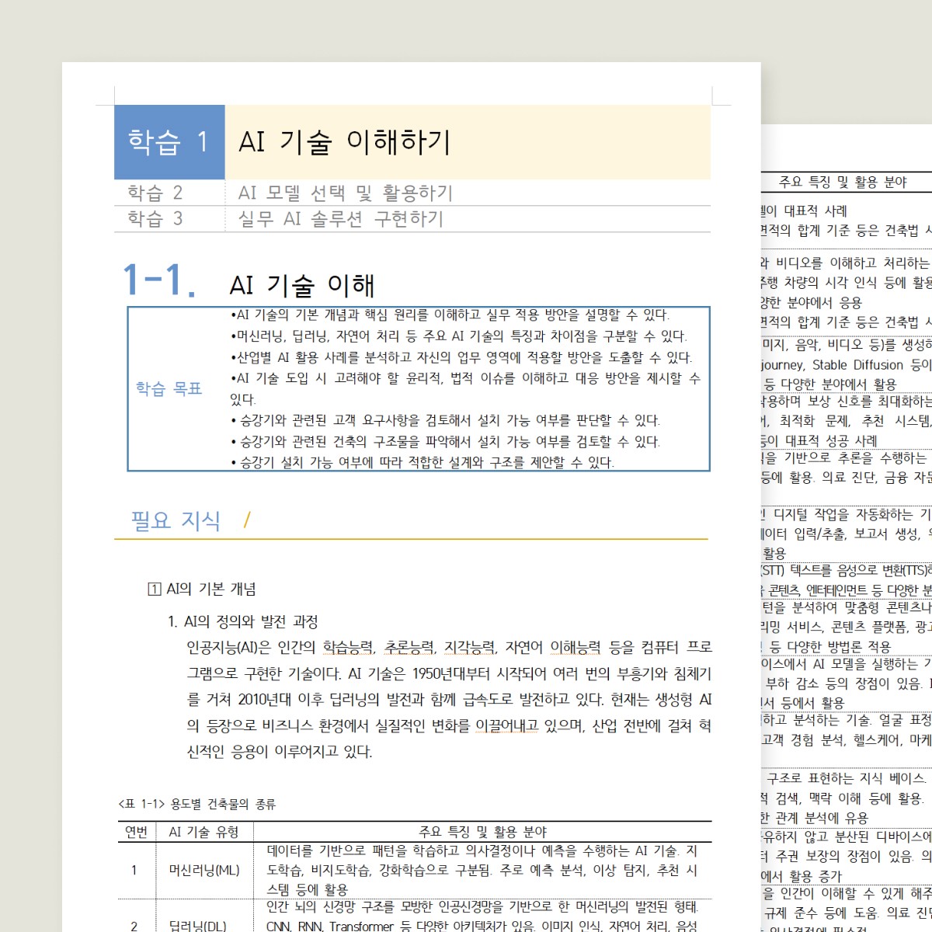Click the paragraph beginning '인공지능(AI)은 인간의'
Viewport: 932px width, 932px height.
[449, 699]
